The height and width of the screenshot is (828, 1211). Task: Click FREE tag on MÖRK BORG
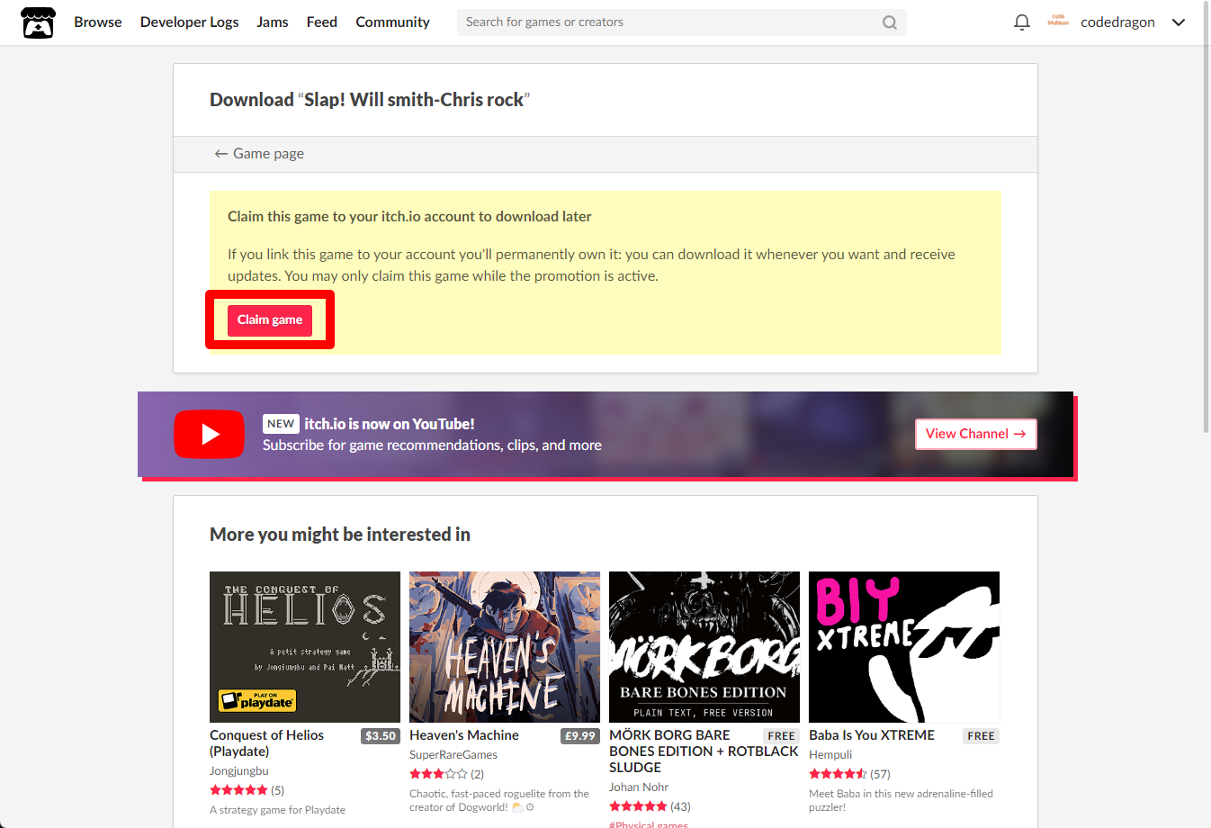point(781,736)
